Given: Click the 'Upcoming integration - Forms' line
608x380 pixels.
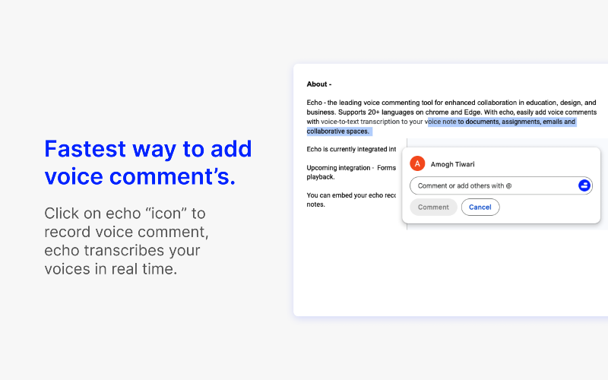Looking at the screenshot, I should pos(351,167).
